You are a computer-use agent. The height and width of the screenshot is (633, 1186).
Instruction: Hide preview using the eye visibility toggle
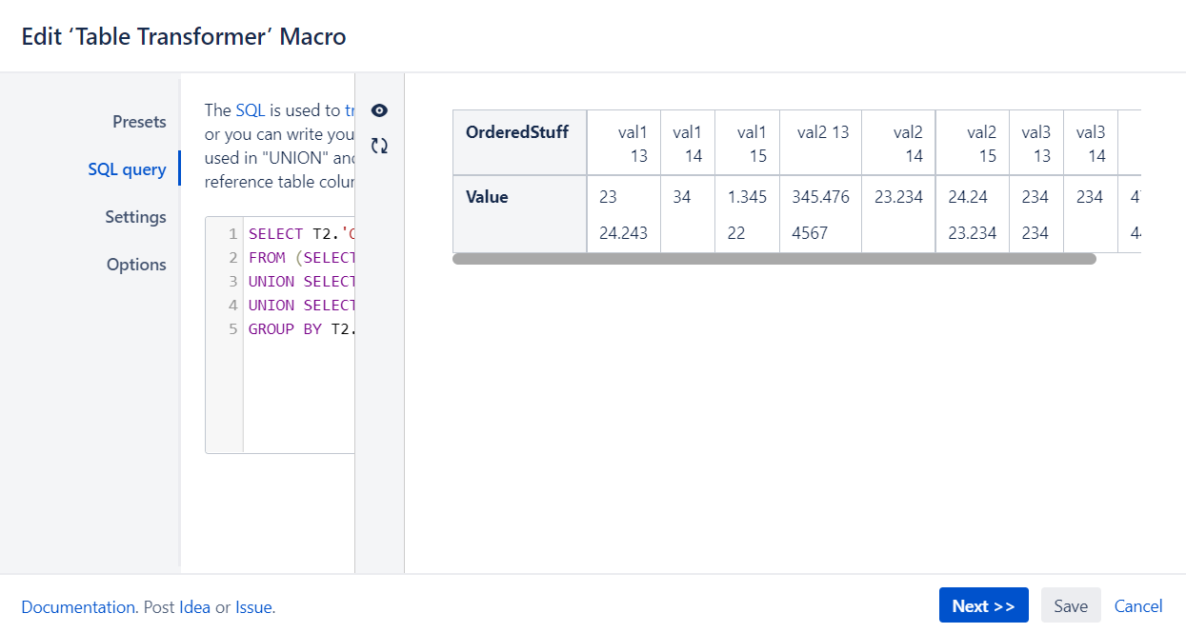pyautogui.click(x=379, y=110)
